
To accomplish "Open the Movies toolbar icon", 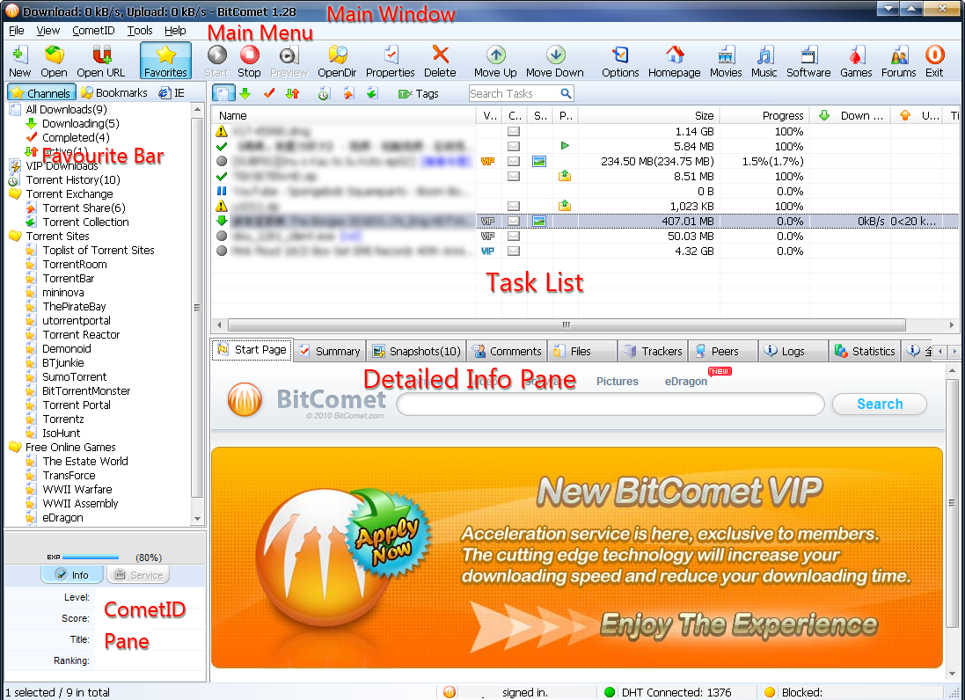I will point(727,61).
